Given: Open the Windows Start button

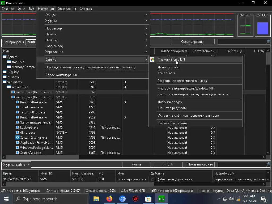Looking at the screenshot, I should point(6,199).
